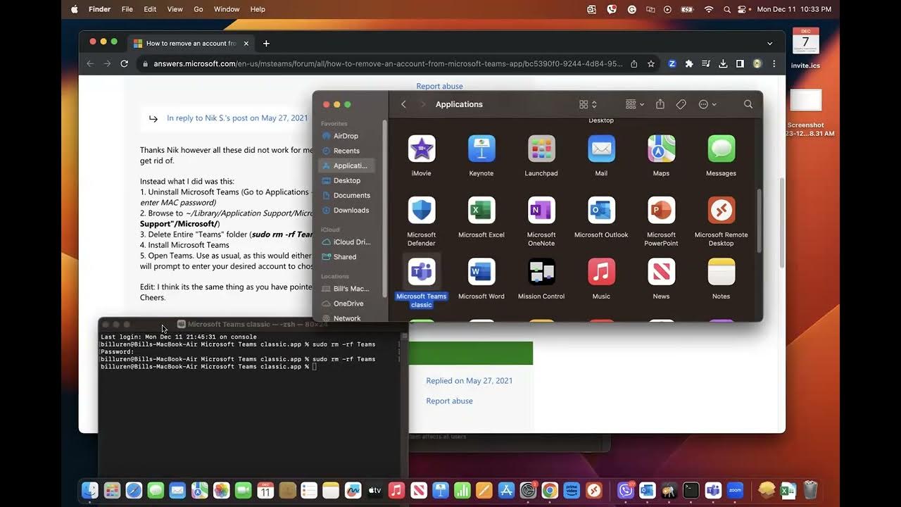901x507 pixels.
Task: Switch to the 'How to remove an account' tab
Action: click(191, 43)
